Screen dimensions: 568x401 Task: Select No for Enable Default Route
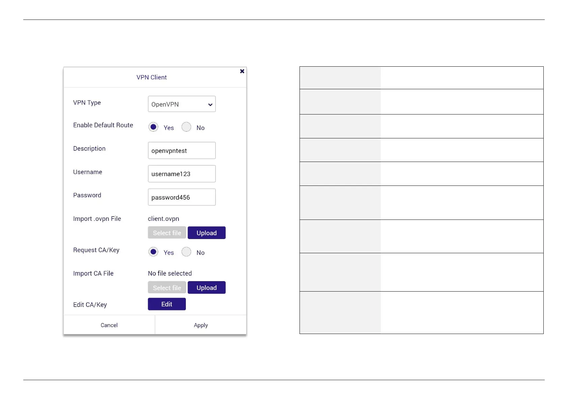(186, 127)
